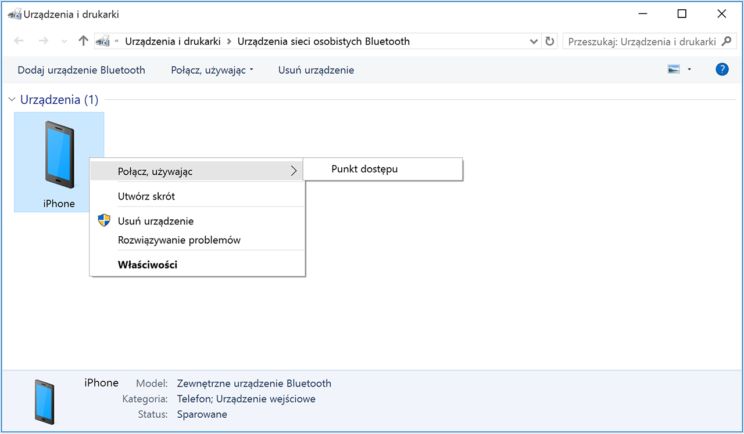Open the Help button
The width and height of the screenshot is (744, 434).
click(722, 70)
